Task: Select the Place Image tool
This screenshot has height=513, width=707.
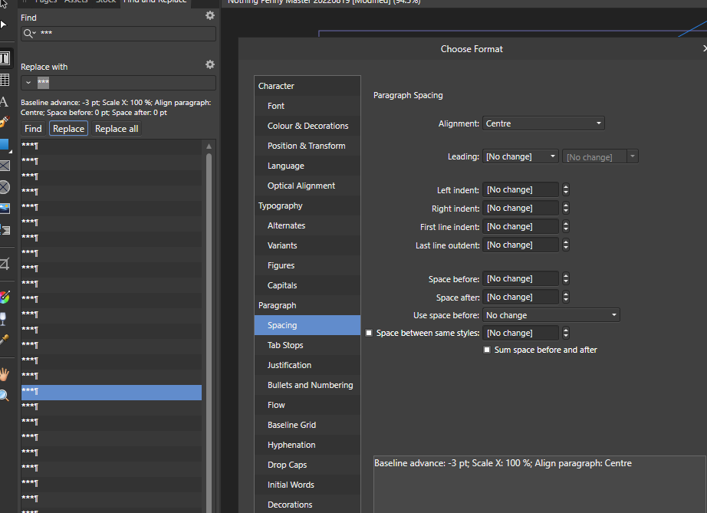Action: pos(5,208)
